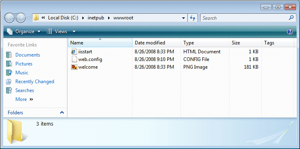Screen dimensions: 300x149
Task: Click the Music icon in Favorite Links
Action: 9,73
